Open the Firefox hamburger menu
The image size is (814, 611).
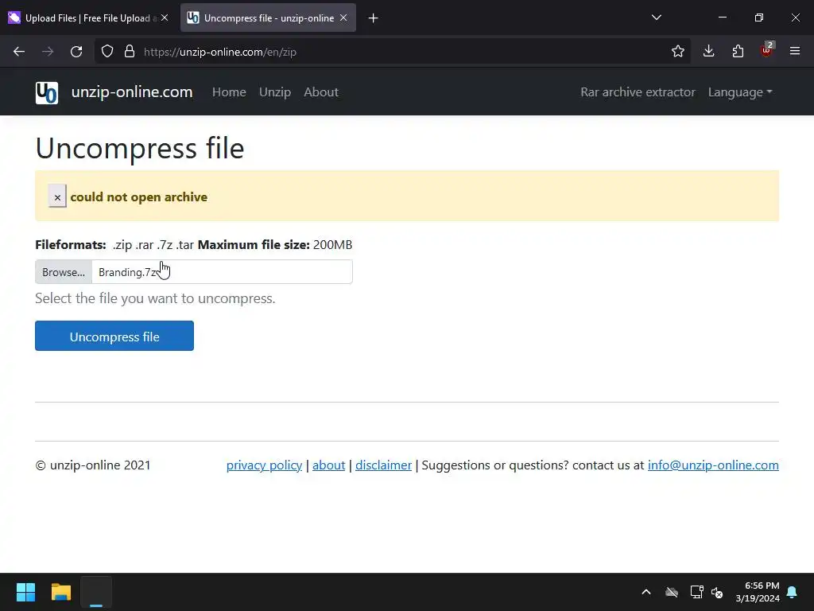coord(795,51)
